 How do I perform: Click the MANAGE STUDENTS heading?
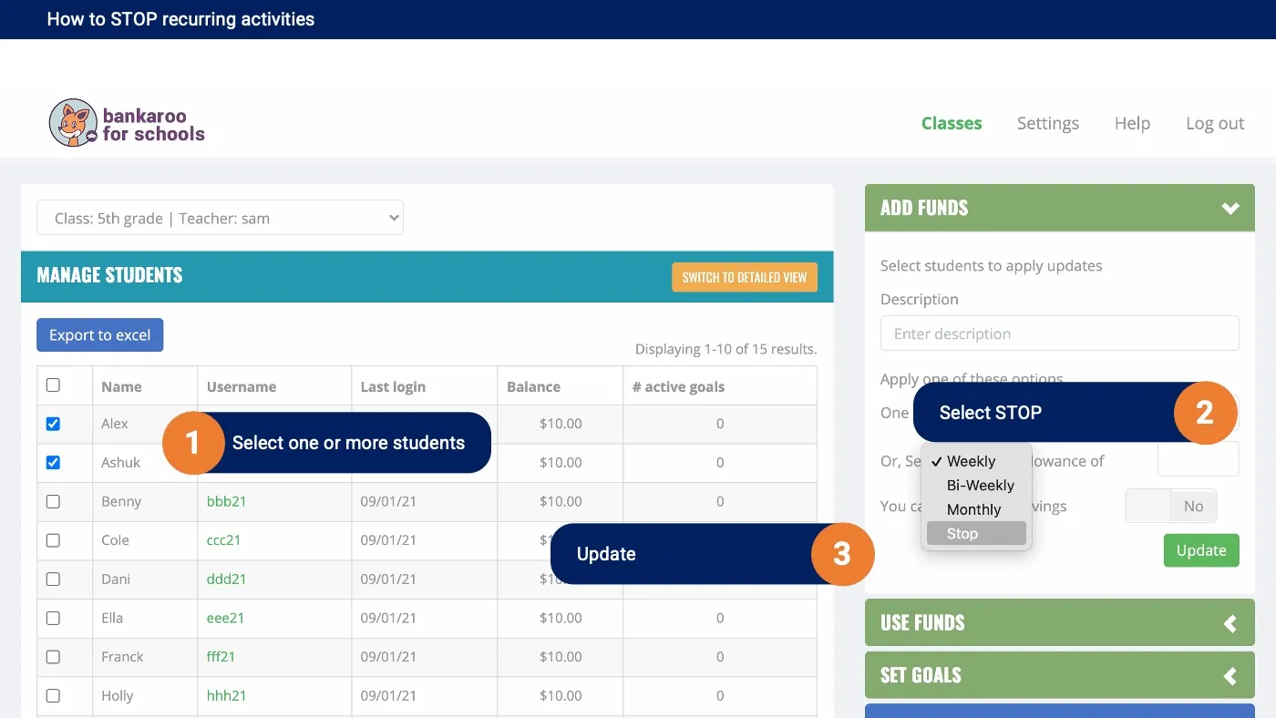click(109, 275)
